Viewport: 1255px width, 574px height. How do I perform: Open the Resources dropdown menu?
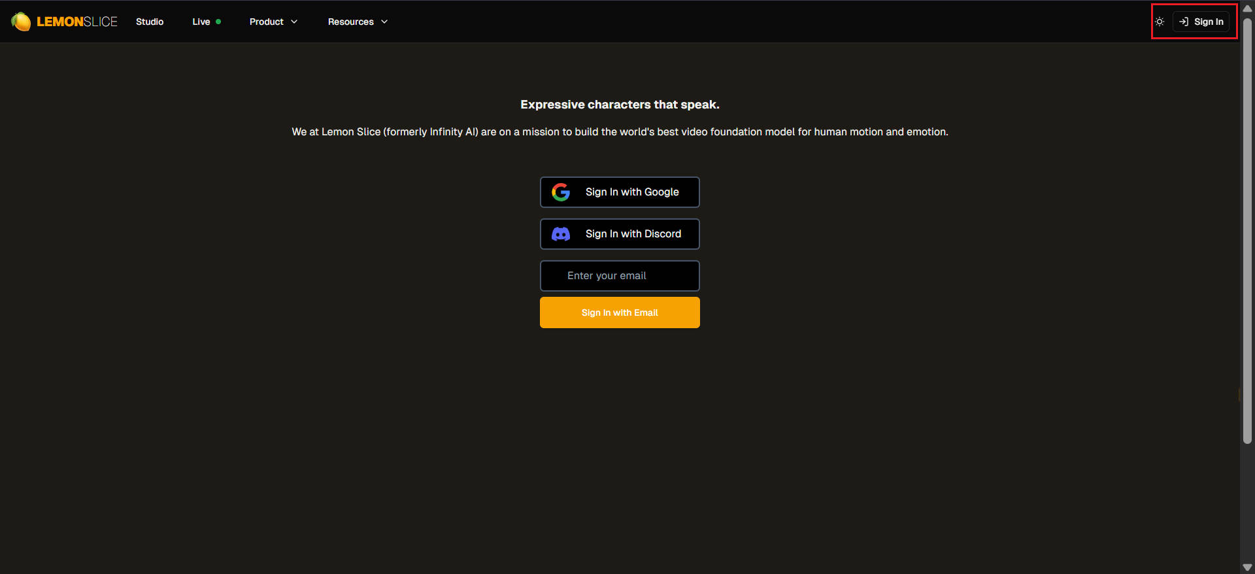pos(351,22)
